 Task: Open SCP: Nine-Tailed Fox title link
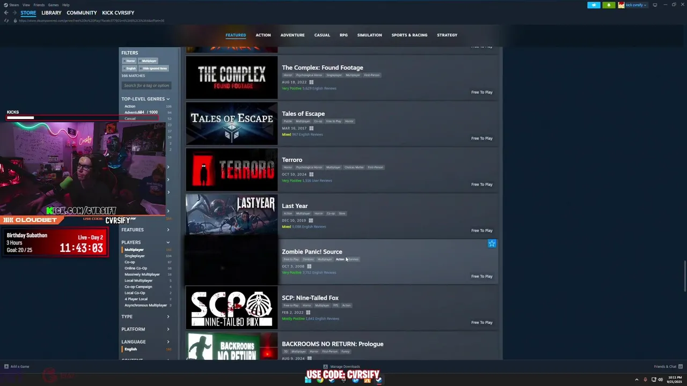310,298
